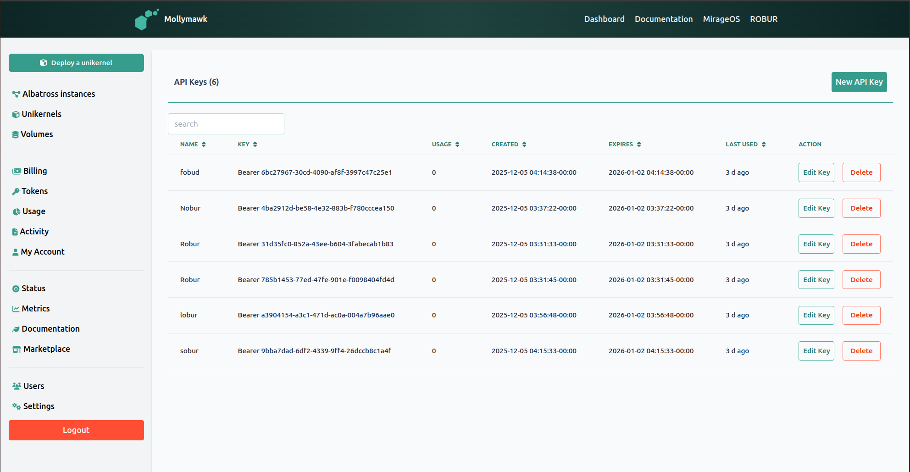
Task: Open MirageOS in the top navigation
Action: (x=721, y=19)
